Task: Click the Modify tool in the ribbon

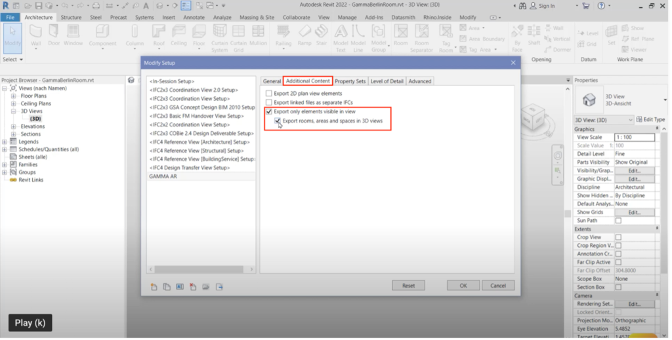Action: [12, 38]
